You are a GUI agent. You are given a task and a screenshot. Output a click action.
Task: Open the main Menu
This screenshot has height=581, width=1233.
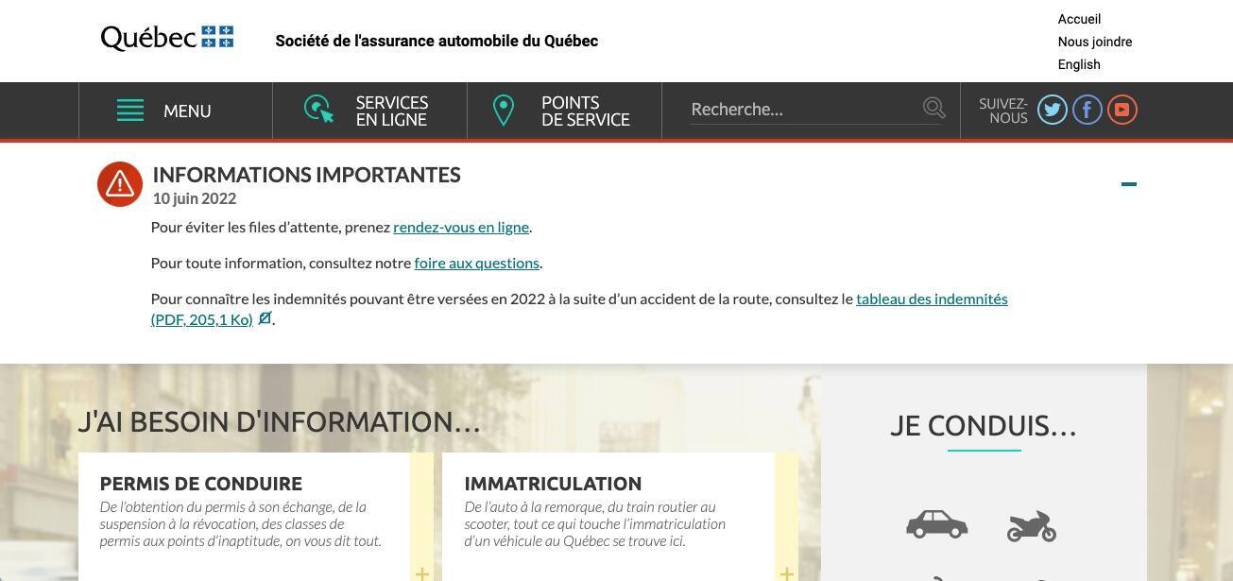(164, 111)
